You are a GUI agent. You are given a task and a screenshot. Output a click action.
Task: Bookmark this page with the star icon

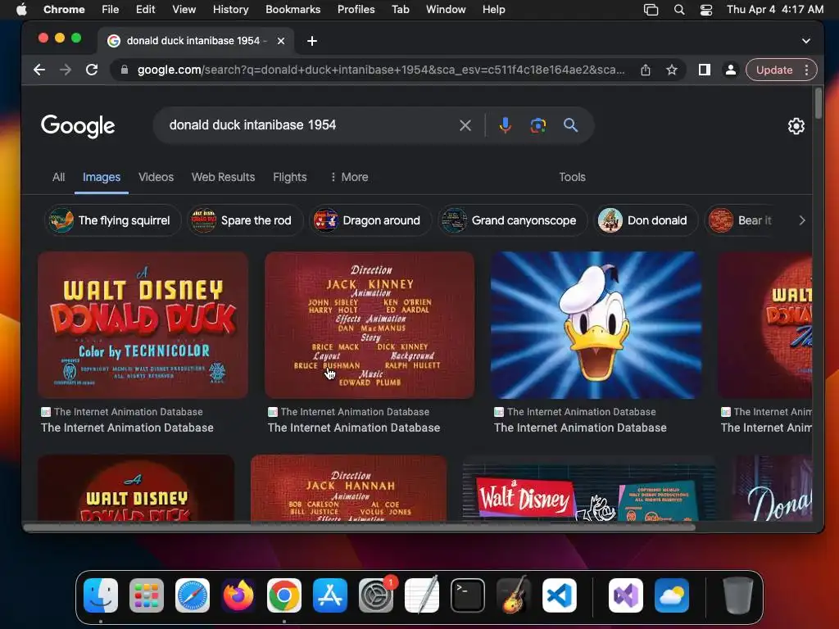(x=672, y=70)
